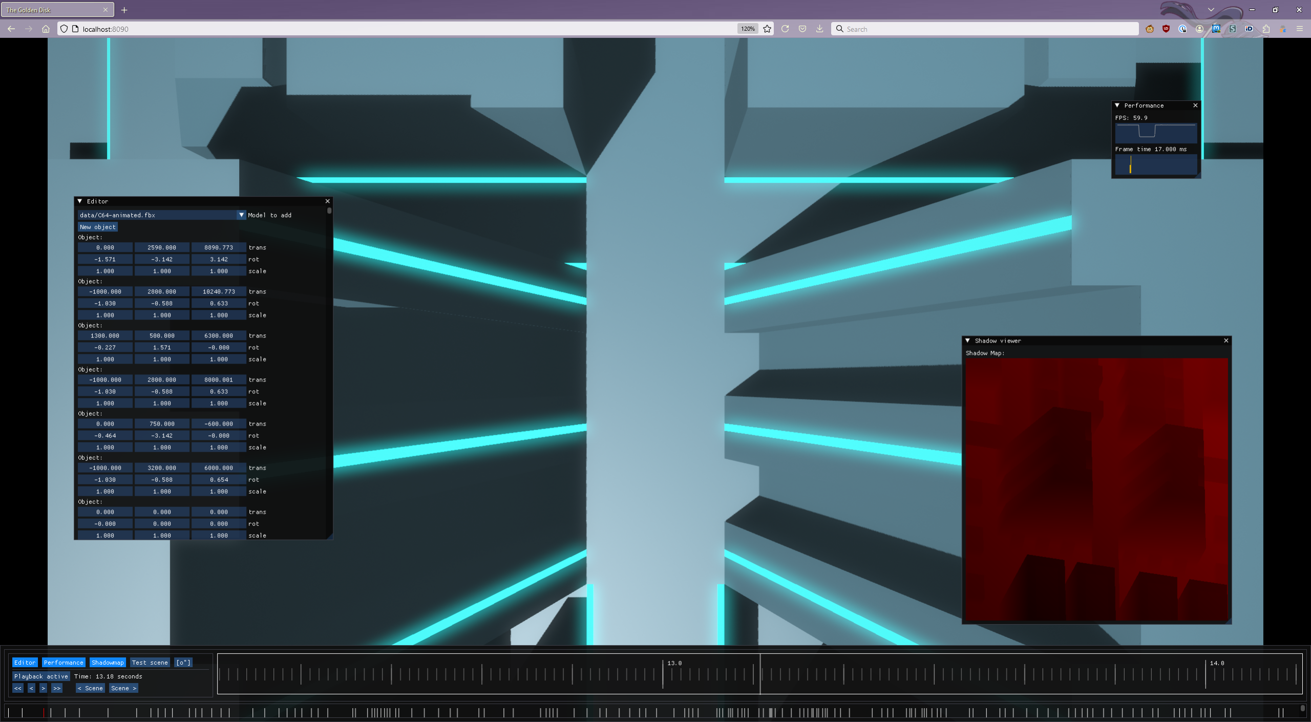Open the browser Downloads icon
Screen dimensions: 1311x722
point(820,29)
